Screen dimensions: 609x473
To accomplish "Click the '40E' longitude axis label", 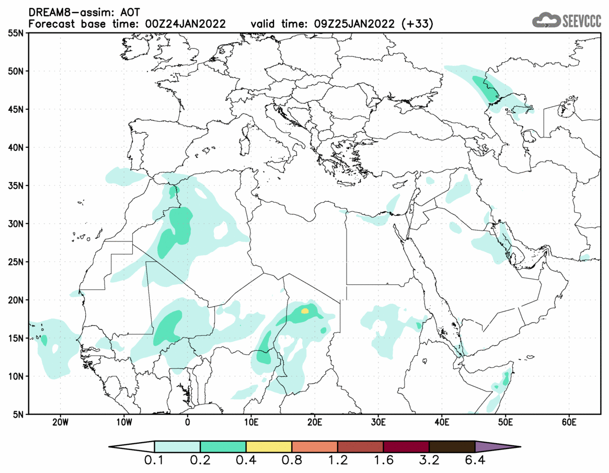I will point(442,422).
